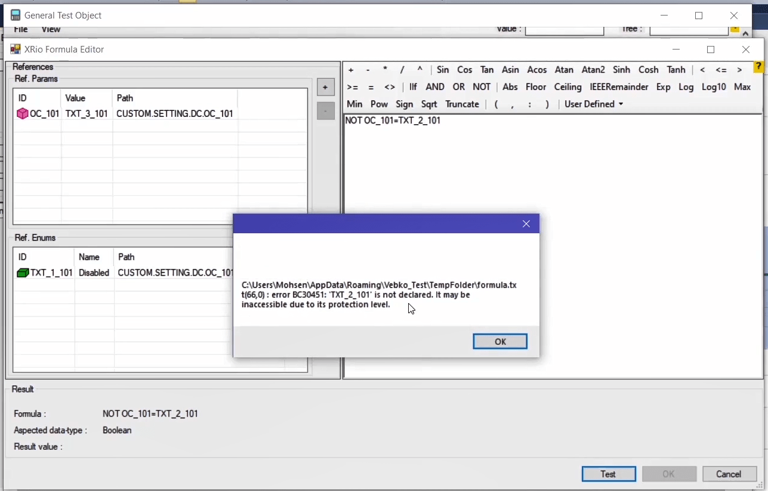The image size is (768, 491).
Task: Select the pink OC_101 parameter cube icon
Action: (22, 113)
